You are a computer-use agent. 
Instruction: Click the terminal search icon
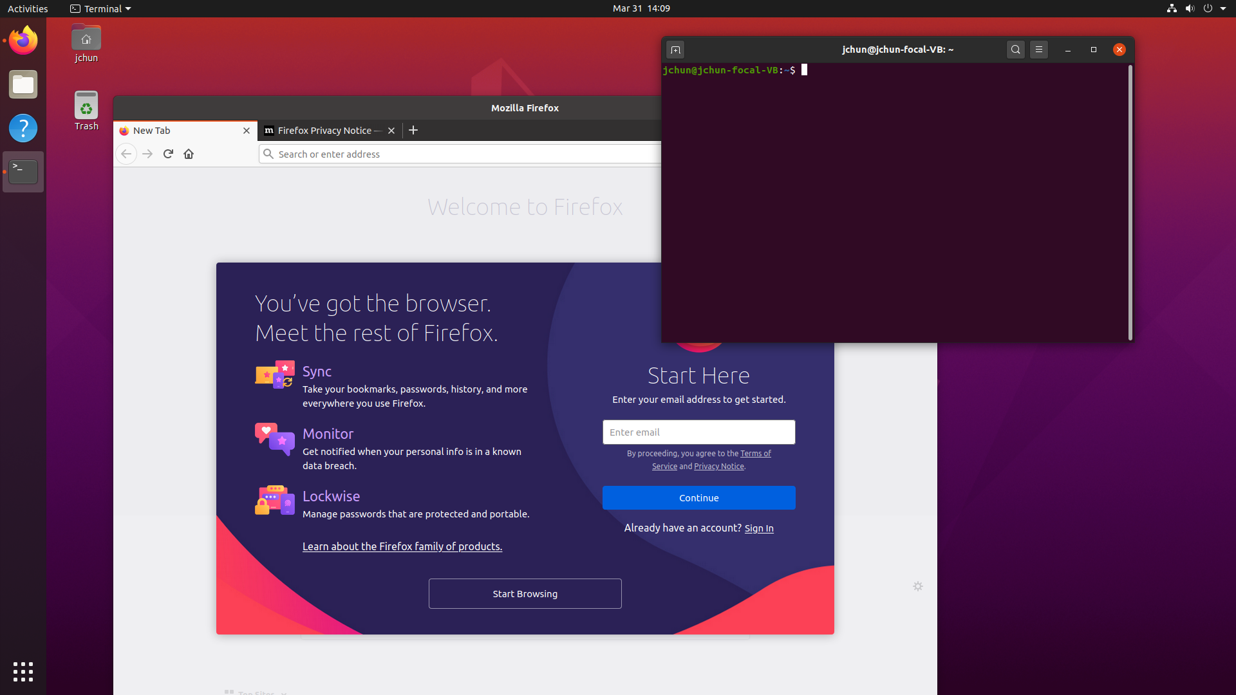(x=1015, y=50)
